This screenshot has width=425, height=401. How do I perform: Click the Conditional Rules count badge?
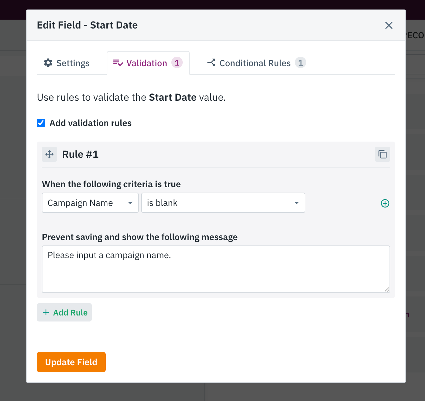301,63
